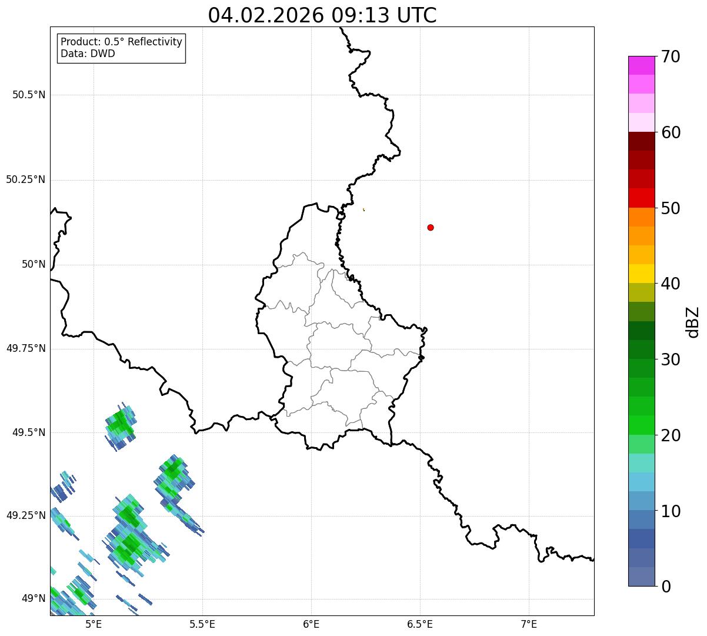This screenshot has width=707, height=636.
Task: Click the colorbar tick label 10
Action: (x=671, y=511)
